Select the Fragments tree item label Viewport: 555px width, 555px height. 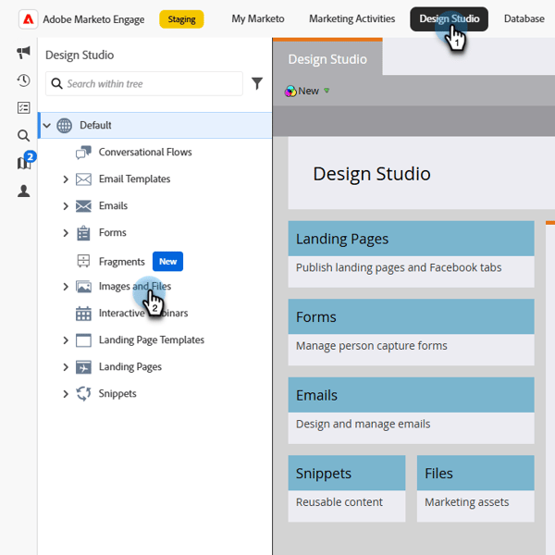(122, 262)
